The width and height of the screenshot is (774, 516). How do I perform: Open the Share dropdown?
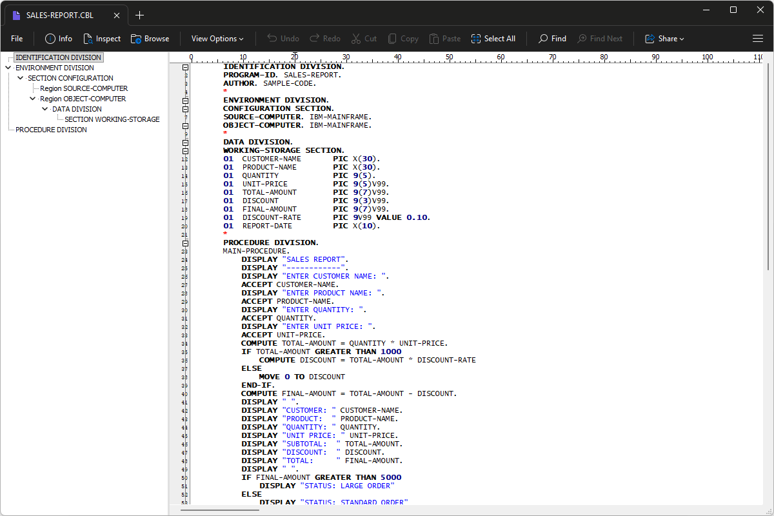[x=664, y=39]
